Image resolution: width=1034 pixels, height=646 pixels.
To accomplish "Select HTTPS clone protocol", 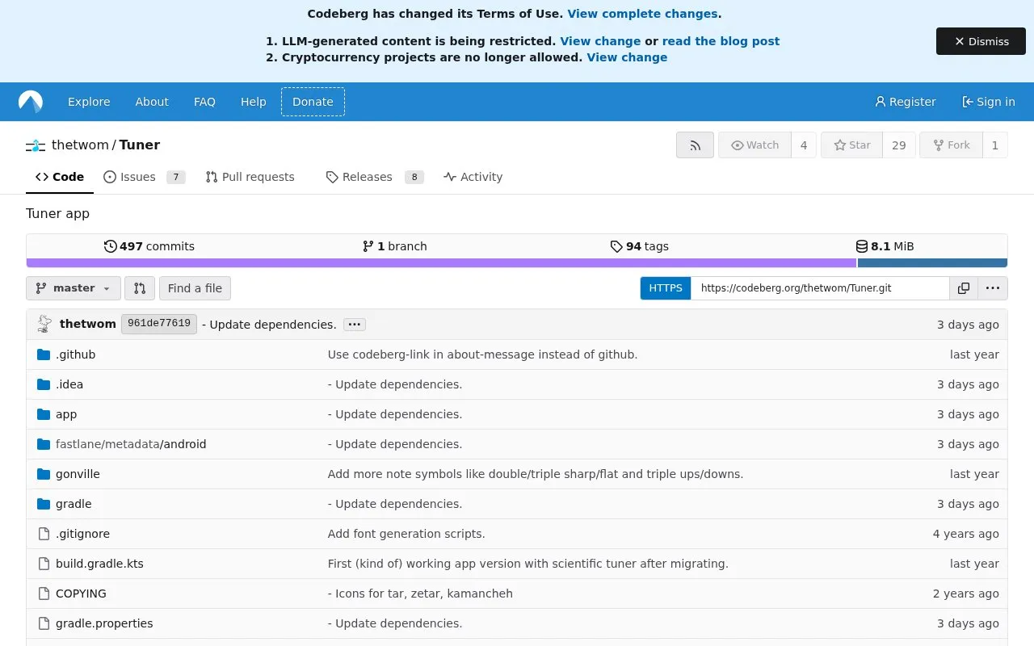I will 666,288.
